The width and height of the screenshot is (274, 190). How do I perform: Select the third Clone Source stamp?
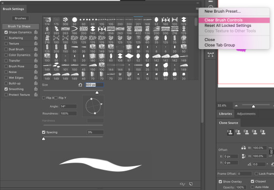click(246, 132)
